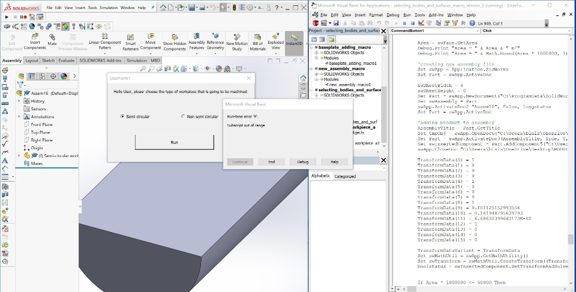The width and height of the screenshot is (576, 292).
Task: Click End in the run-time error dialog
Action: [271, 162]
